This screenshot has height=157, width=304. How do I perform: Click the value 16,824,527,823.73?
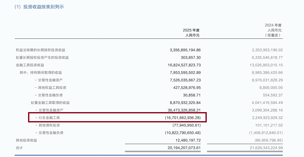click(184, 65)
